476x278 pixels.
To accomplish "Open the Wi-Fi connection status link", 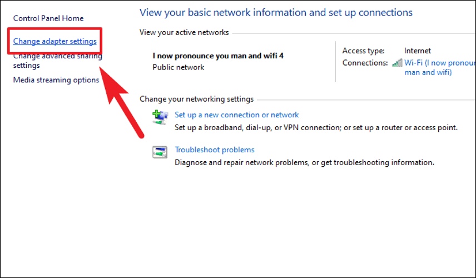I will click(440, 67).
